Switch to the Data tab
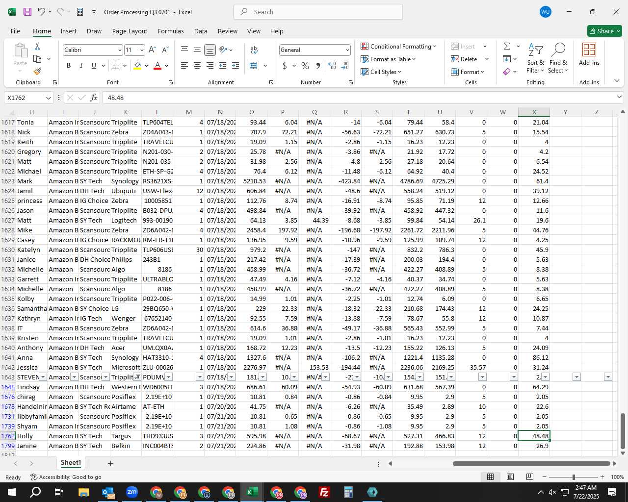 (x=201, y=31)
